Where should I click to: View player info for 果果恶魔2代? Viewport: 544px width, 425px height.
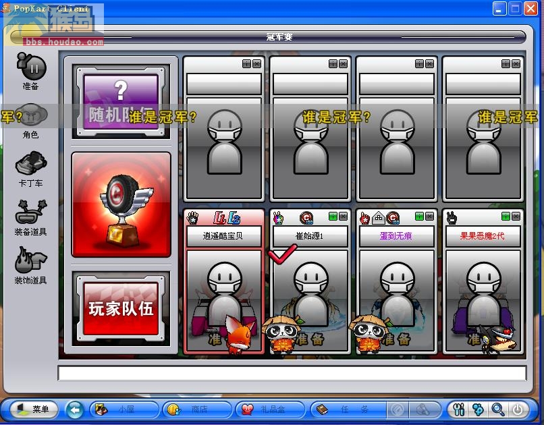coord(506,217)
